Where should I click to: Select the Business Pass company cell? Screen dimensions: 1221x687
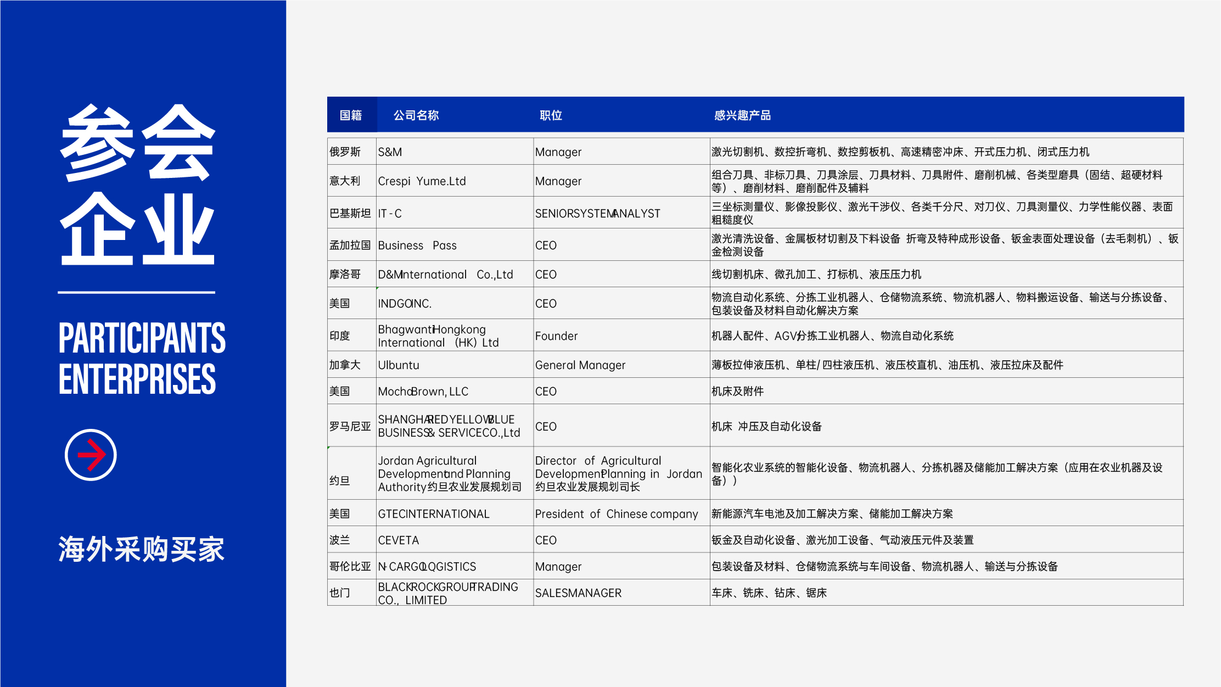[x=455, y=245]
